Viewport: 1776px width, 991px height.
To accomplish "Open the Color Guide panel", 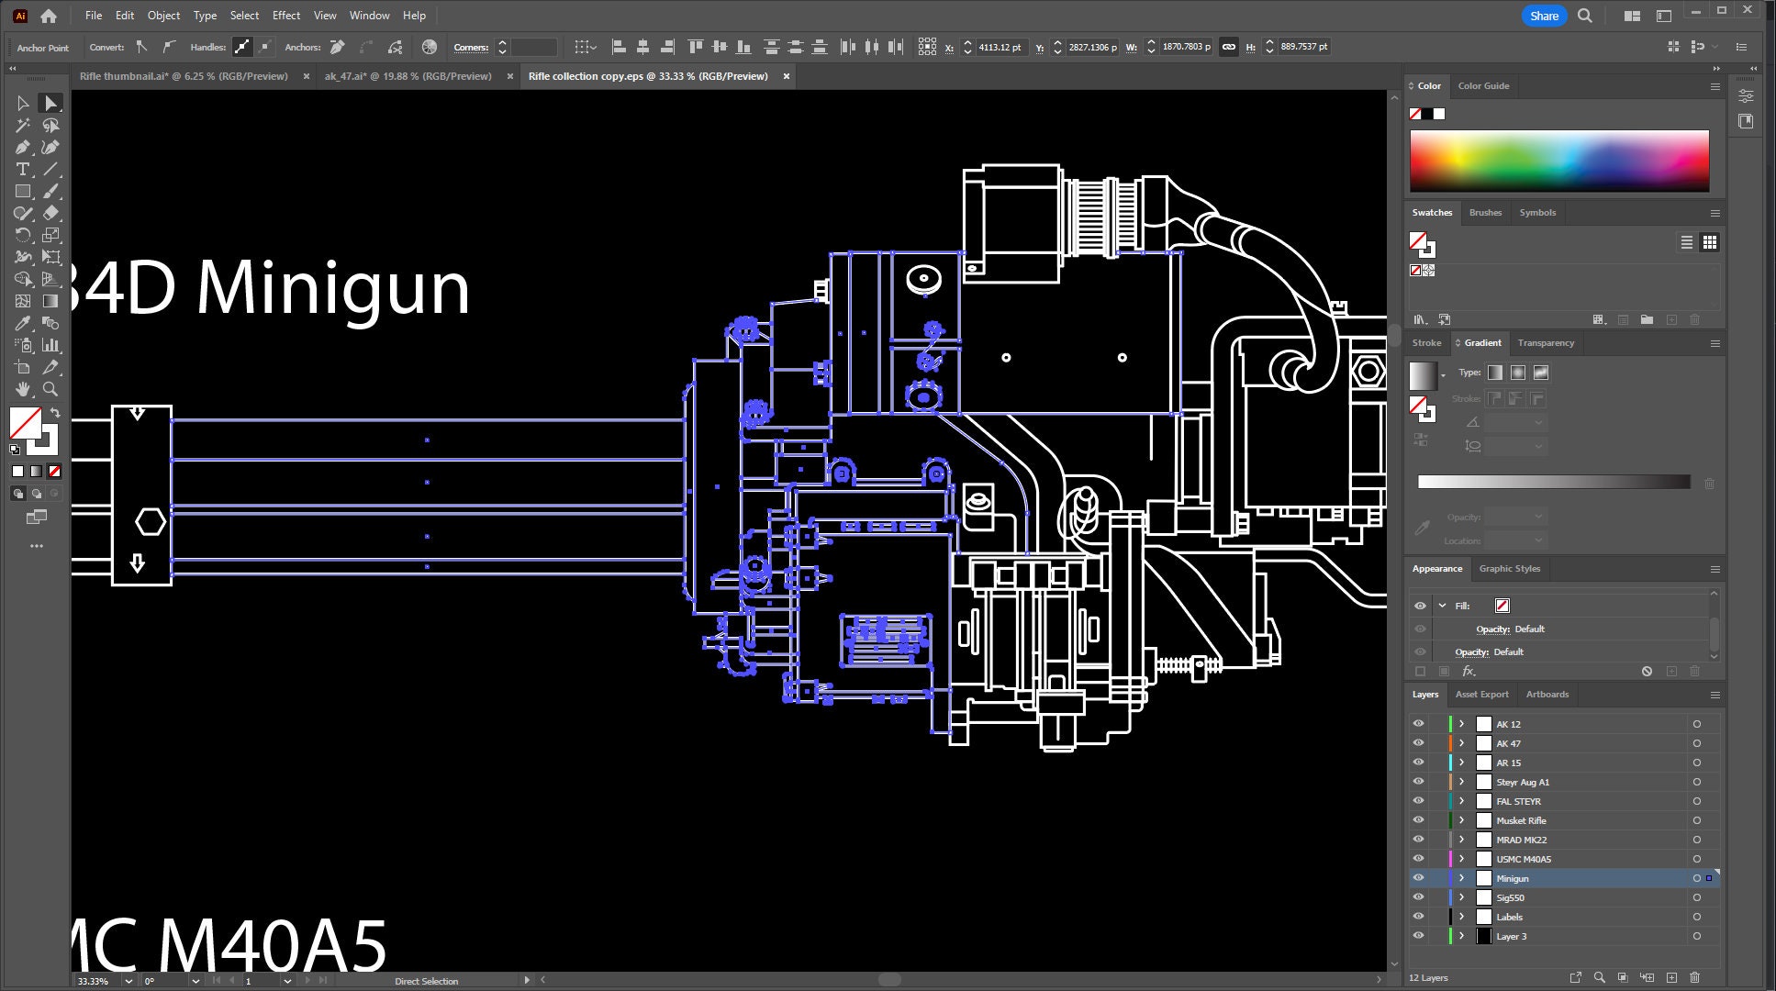I will point(1482,85).
